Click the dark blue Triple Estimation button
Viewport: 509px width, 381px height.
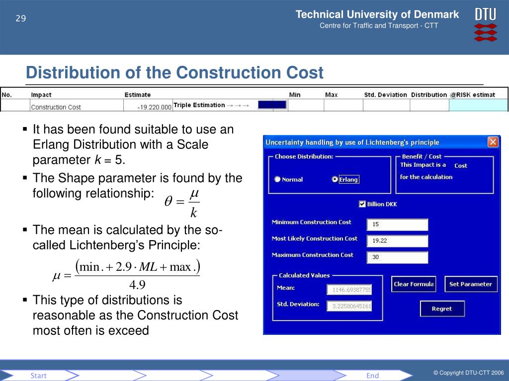coord(272,105)
